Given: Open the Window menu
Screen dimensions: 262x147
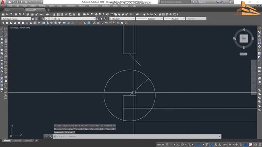Looking at the screenshot, I should tap(106, 6).
